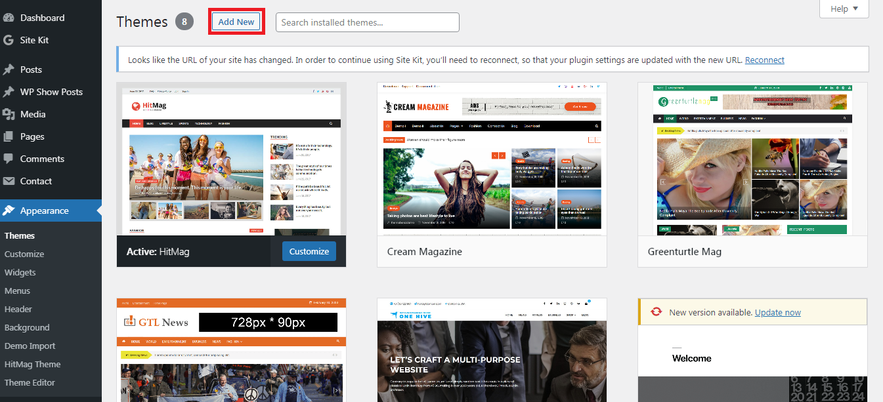Select the Greenturtle Mag theme screenshot
The height and width of the screenshot is (402, 883).
[752, 159]
